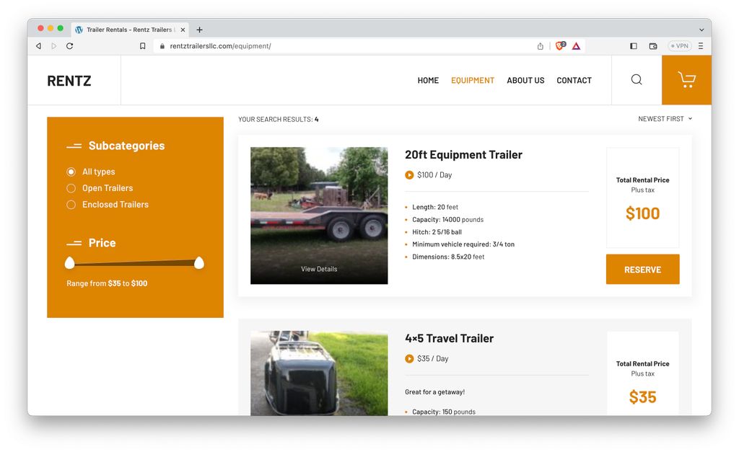Close the Trailer Rentals tab
739x452 pixels.
point(183,30)
